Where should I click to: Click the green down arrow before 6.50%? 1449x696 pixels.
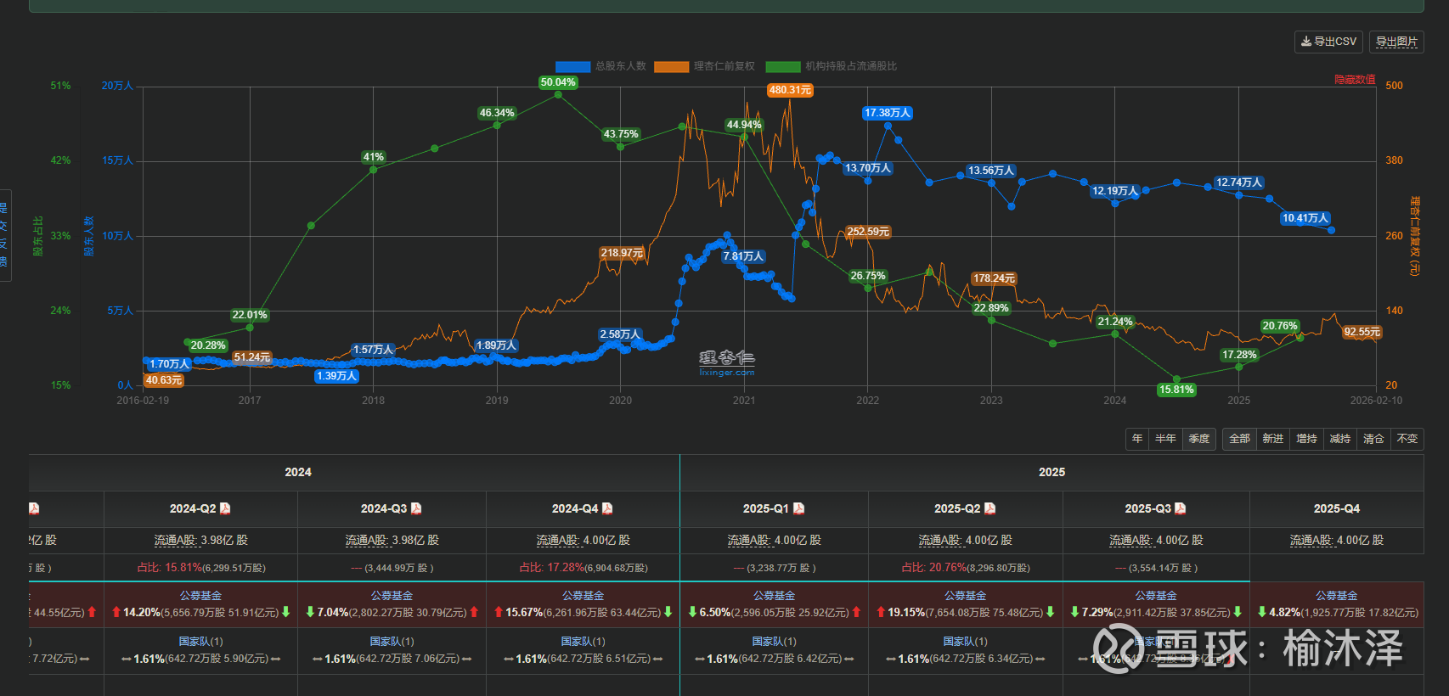(x=692, y=612)
